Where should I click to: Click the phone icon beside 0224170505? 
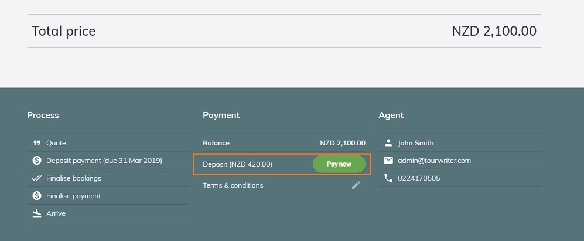pos(388,178)
